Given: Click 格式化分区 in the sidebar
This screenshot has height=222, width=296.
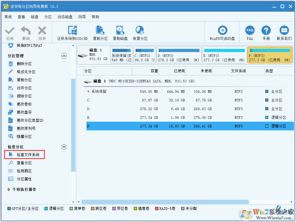Looking at the screenshot, I should click(x=26, y=72).
